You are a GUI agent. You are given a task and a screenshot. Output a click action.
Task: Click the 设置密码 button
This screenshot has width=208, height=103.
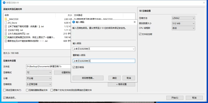(62, 72)
